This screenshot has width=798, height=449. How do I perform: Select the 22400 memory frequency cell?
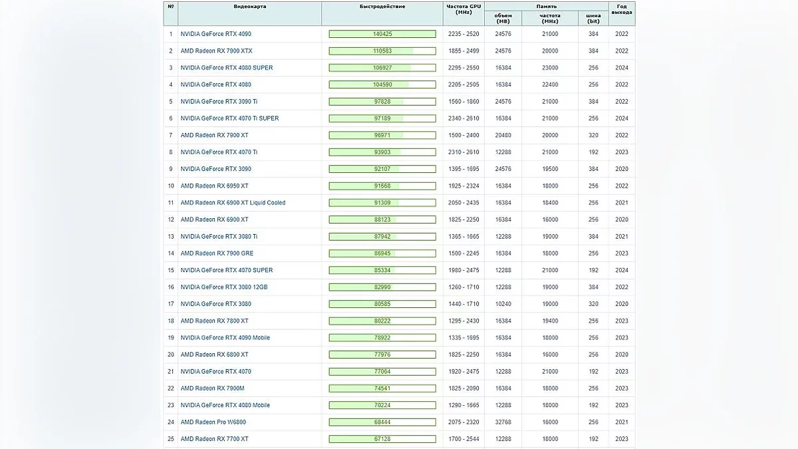click(x=550, y=84)
